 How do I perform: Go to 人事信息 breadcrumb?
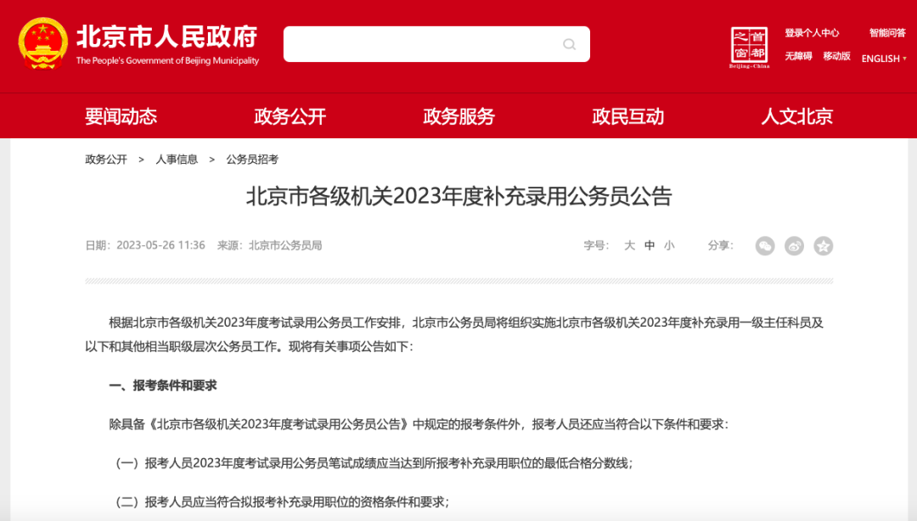[177, 159]
